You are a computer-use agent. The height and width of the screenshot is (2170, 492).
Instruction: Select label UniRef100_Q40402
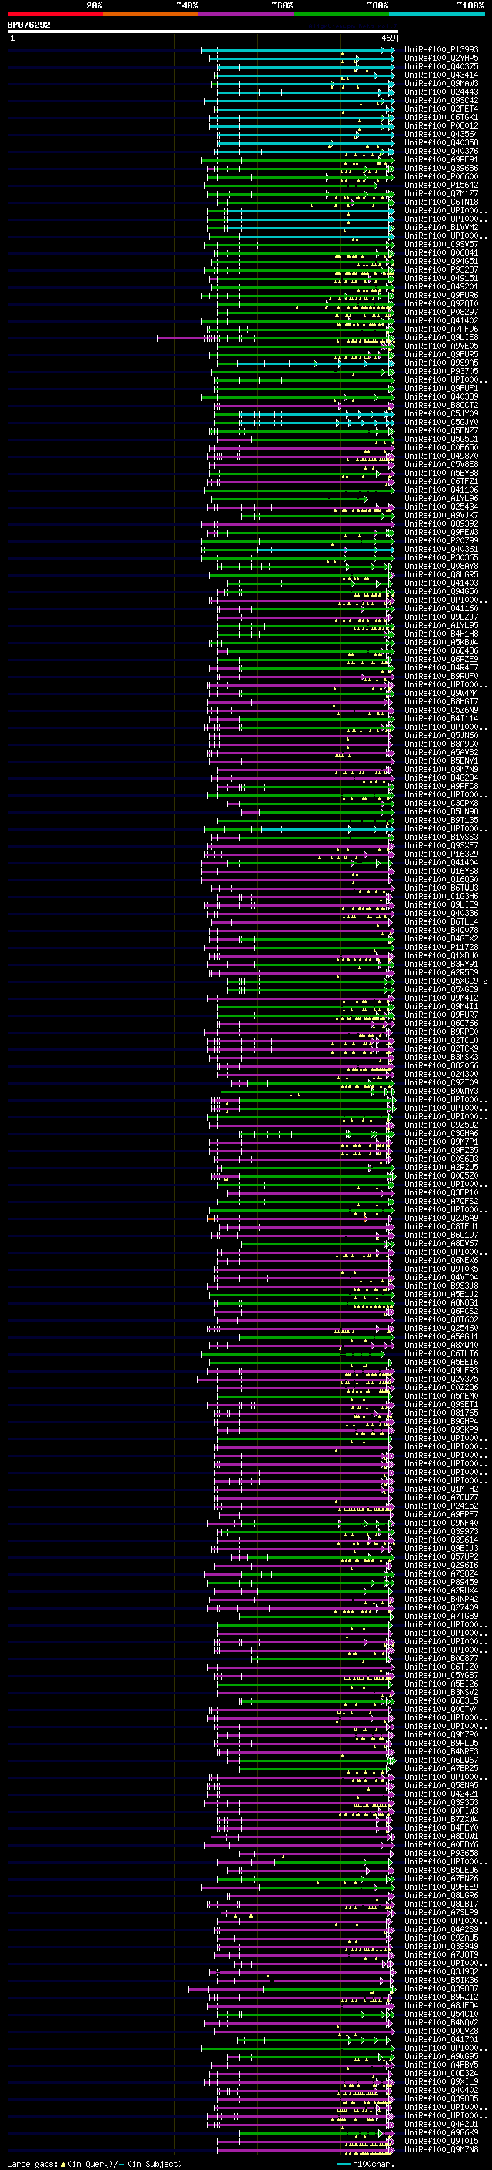[440, 2089]
